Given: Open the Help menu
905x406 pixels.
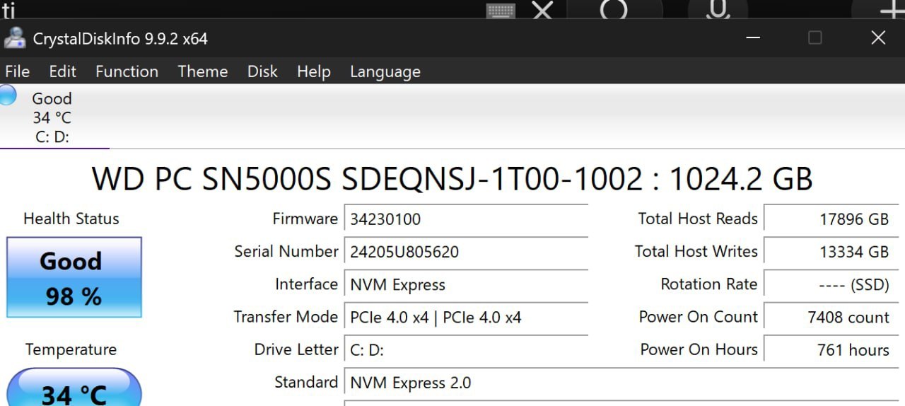Looking at the screenshot, I should click(x=313, y=71).
